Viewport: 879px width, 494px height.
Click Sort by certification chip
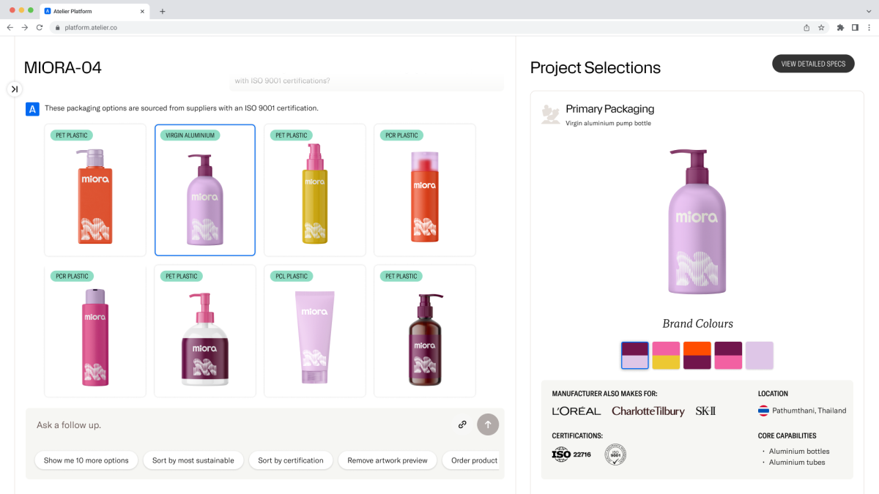[291, 460]
